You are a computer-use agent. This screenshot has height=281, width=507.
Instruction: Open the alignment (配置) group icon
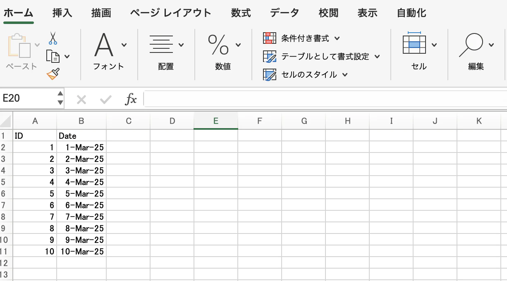161,45
